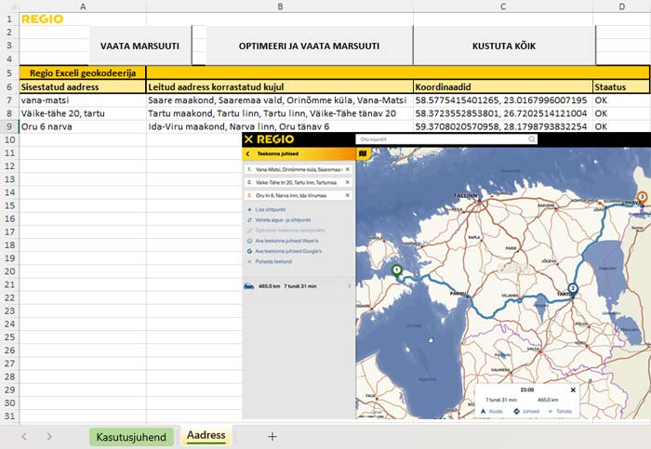The width and height of the screenshot is (651, 449).
Task: Expand the 465.0 km car route summary
Action: pos(349,286)
